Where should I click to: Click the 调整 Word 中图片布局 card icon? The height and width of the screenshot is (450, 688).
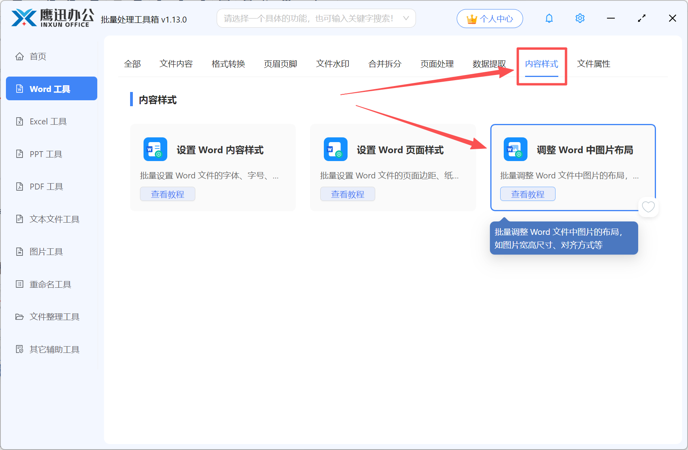tap(515, 149)
